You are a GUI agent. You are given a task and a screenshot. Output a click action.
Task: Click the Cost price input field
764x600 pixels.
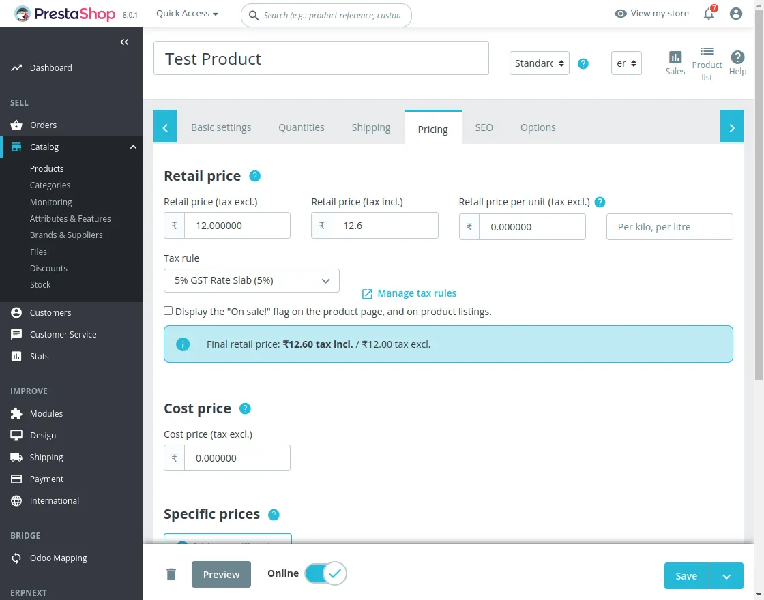(x=237, y=458)
